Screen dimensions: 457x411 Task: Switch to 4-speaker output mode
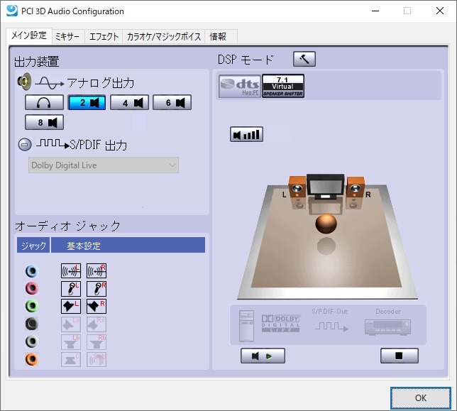point(129,103)
